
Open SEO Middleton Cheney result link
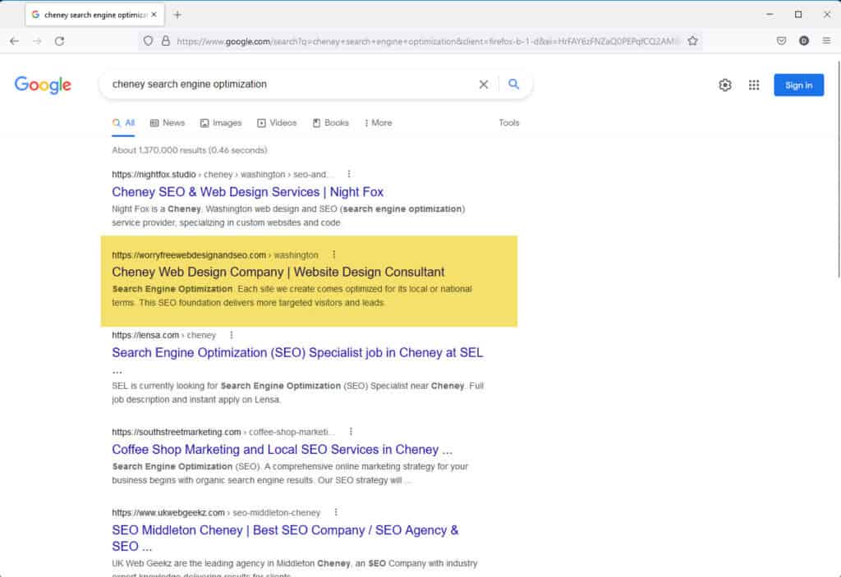coord(285,538)
